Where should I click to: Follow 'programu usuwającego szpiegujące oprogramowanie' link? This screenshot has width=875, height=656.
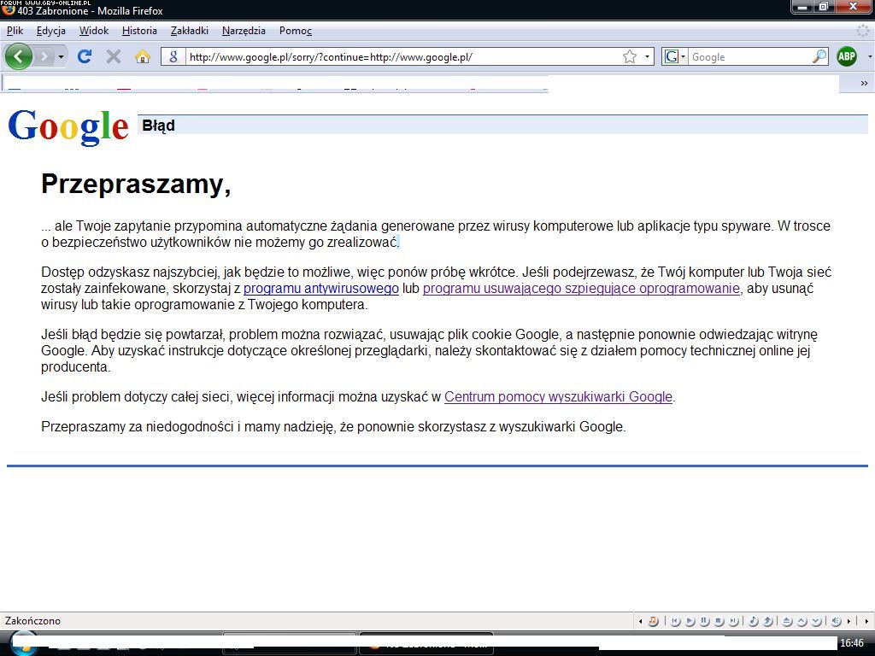coord(581,289)
